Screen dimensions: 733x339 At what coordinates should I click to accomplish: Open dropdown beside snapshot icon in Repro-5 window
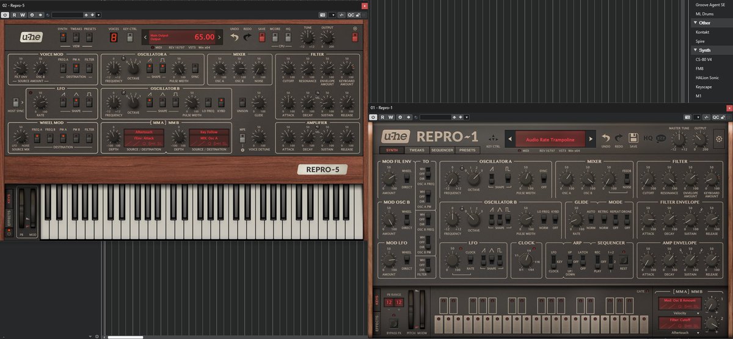click(x=333, y=14)
